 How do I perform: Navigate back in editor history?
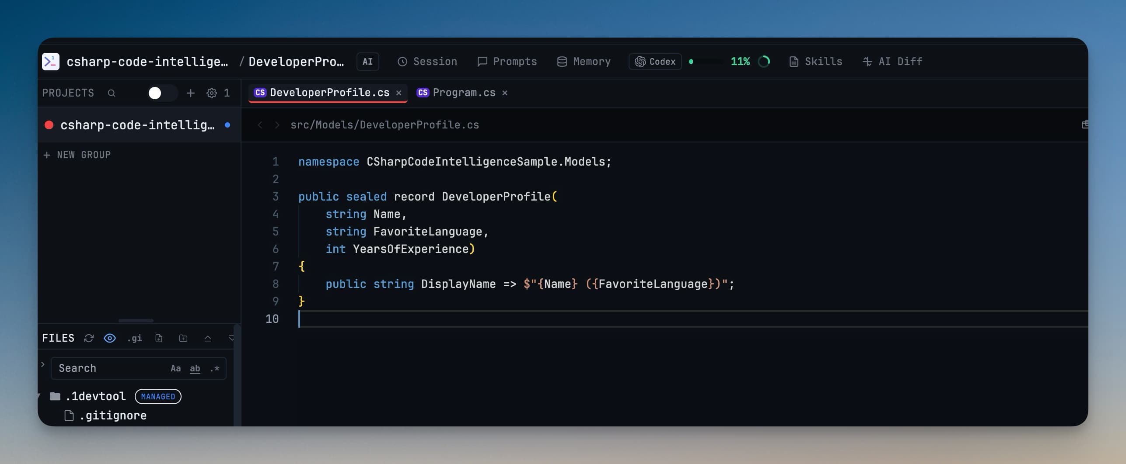coord(260,125)
